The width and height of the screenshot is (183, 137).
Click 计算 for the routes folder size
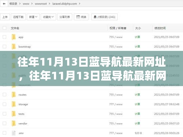pos(138,95)
